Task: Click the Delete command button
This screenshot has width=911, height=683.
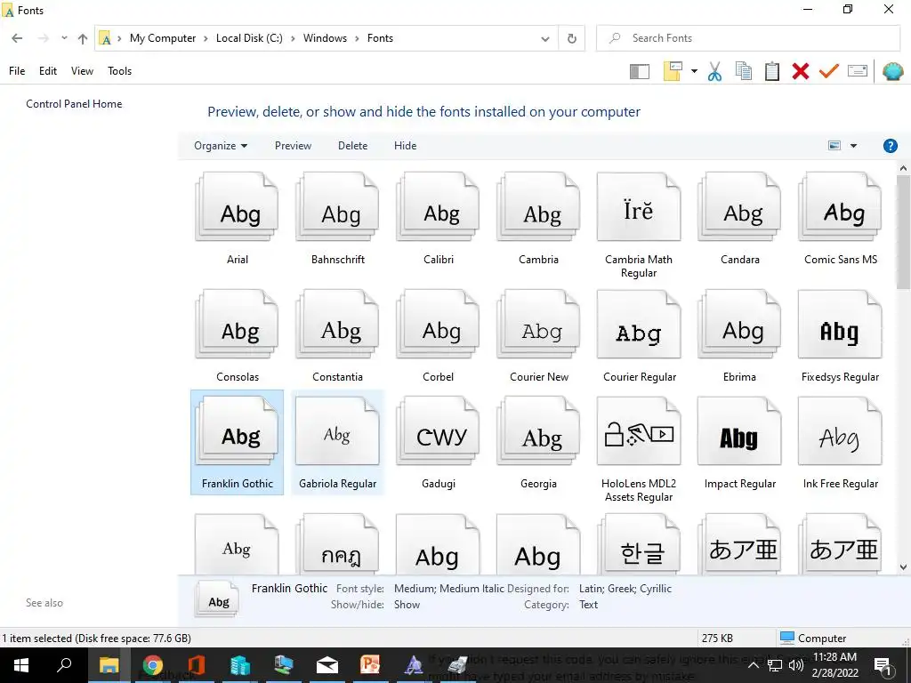Action: pyautogui.click(x=352, y=146)
